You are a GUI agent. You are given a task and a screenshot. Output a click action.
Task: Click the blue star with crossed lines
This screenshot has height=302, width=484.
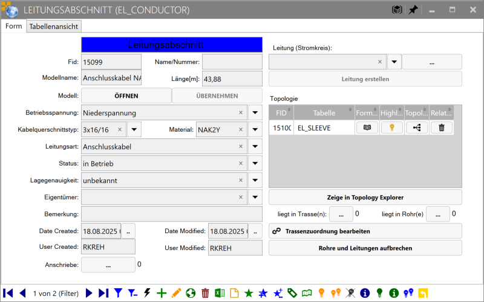[263, 293]
